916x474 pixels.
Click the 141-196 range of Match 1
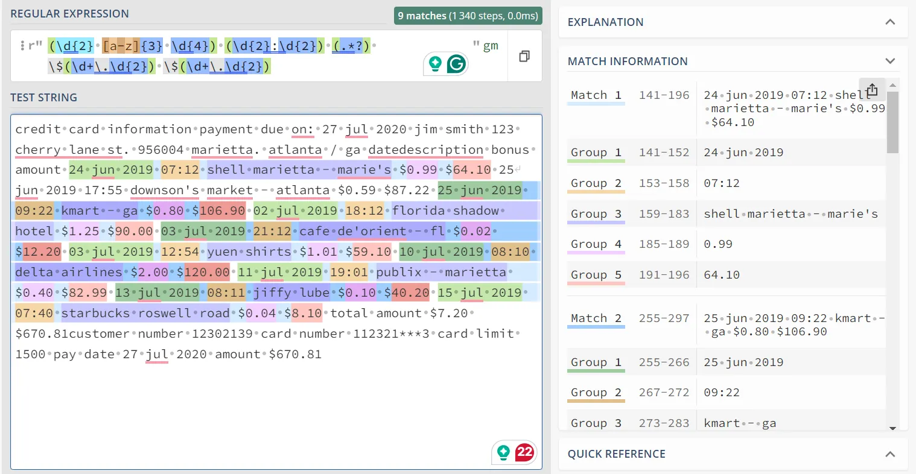664,95
